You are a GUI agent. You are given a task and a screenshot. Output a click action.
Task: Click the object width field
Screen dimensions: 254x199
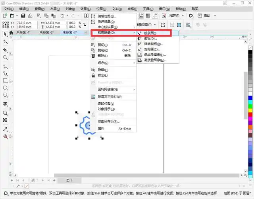[56, 23]
